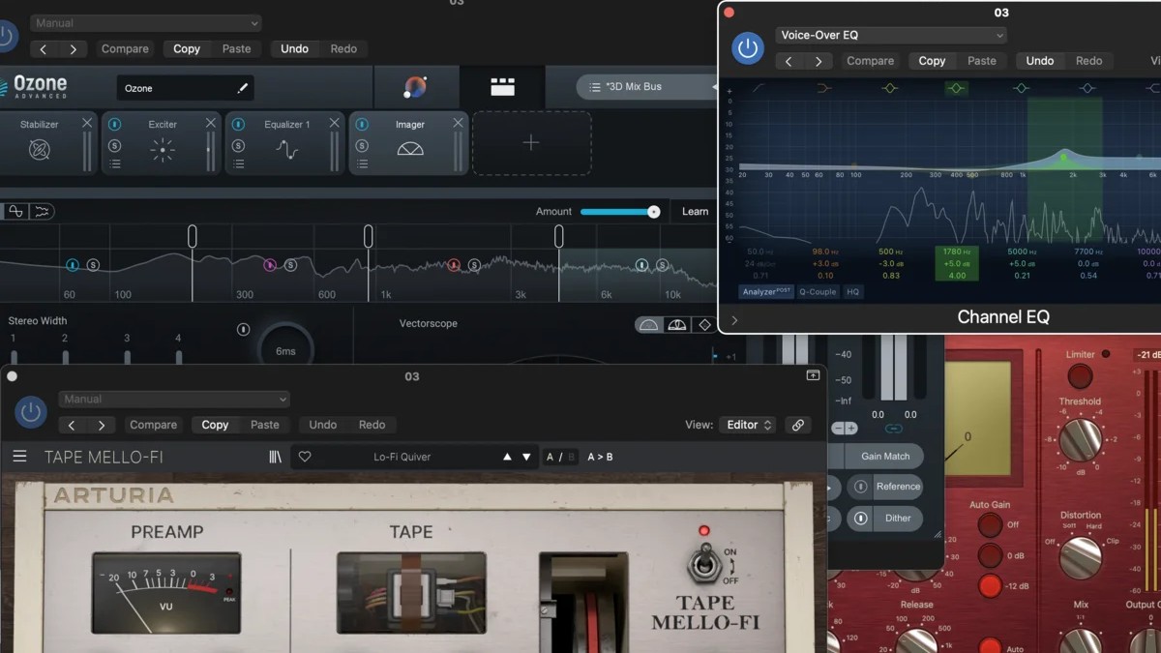Click the Gain Match button

pos(884,456)
